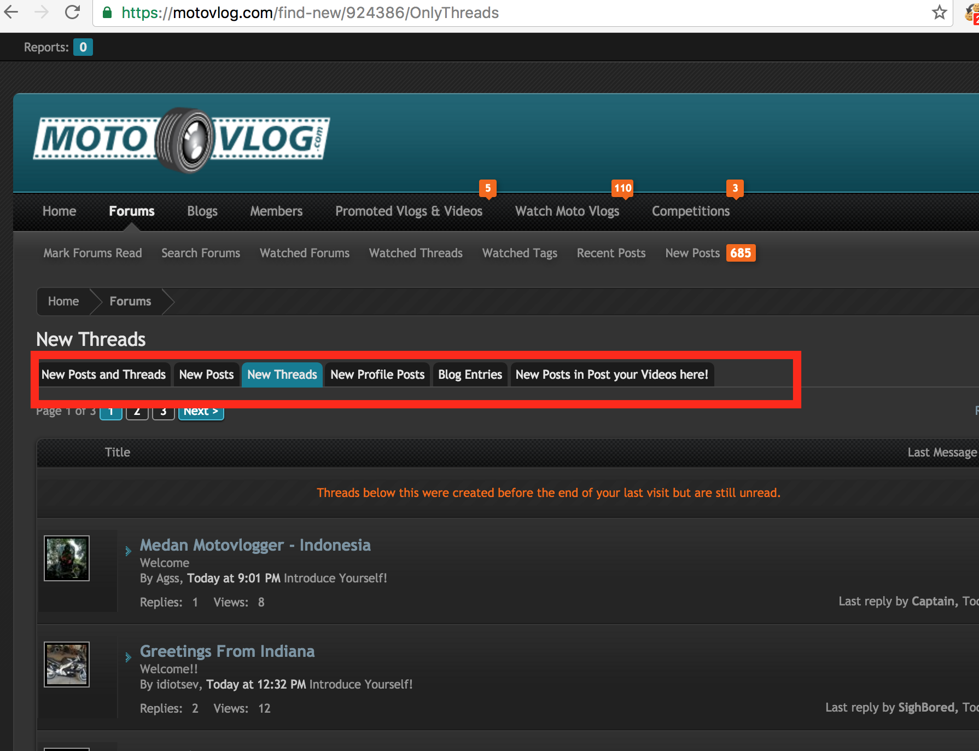The width and height of the screenshot is (979, 751).
Task: Go to page 2 of results
Action: pyautogui.click(x=137, y=412)
